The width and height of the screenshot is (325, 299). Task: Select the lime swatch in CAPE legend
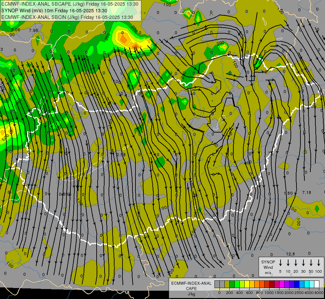[242, 284]
